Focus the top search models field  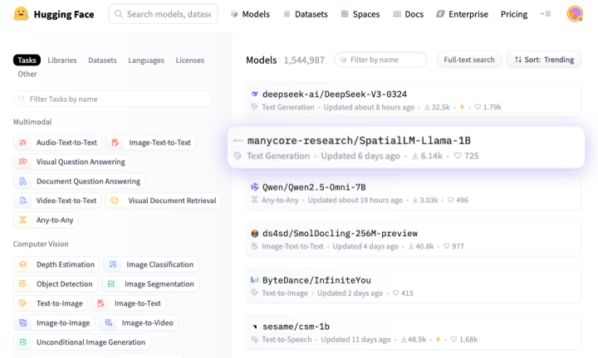click(x=164, y=14)
